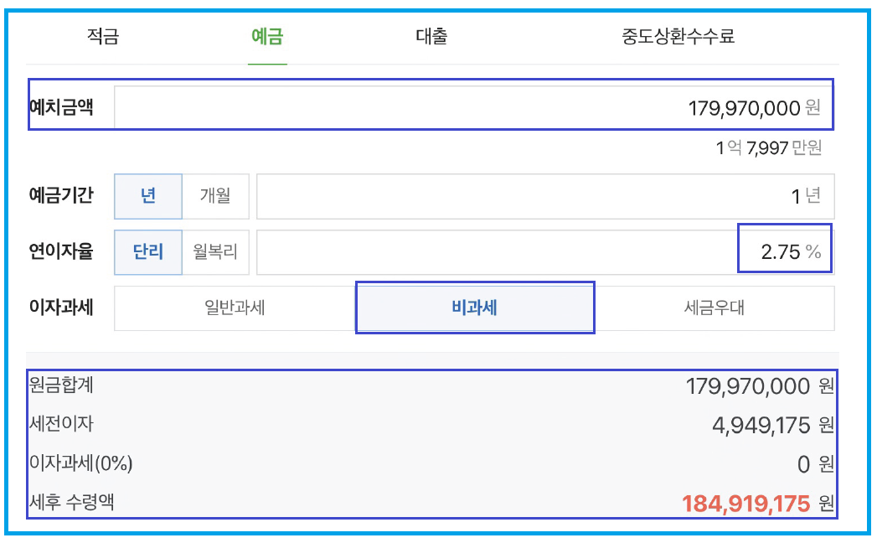Viewport: 877px width, 543px height.
Task: Select the 비과세 tax-free option
Action: click(474, 308)
